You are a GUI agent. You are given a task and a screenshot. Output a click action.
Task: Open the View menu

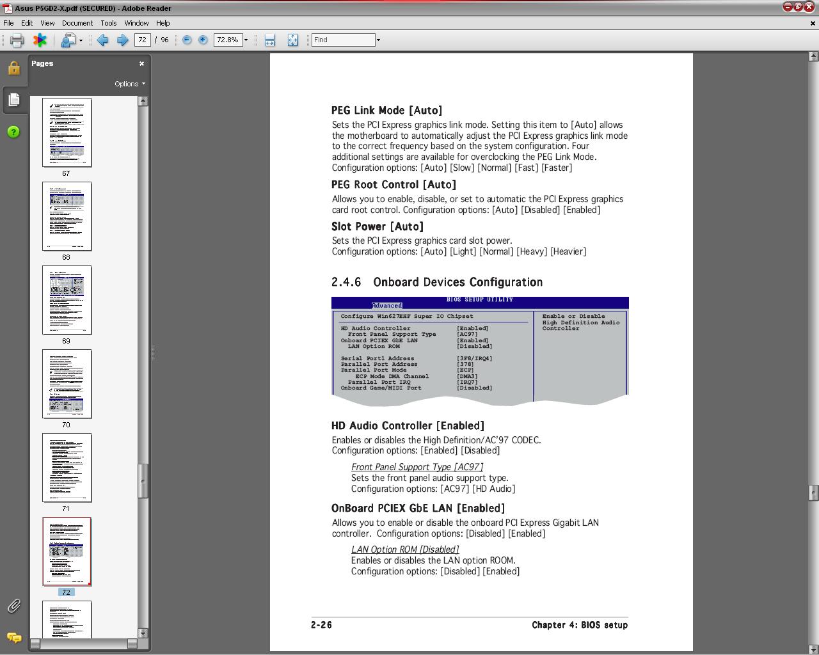click(x=47, y=22)
